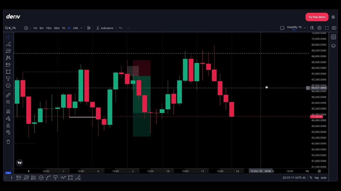Toggle log scale button
This screenshot has width=341, height=191.
[316, 178]
